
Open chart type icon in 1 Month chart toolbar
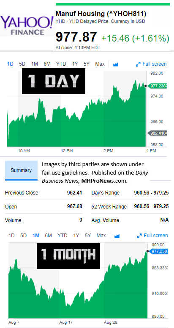click(x=117, y=236)
